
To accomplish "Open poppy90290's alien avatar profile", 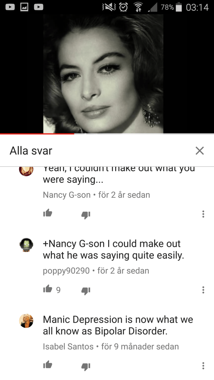I will pos(26,245).
